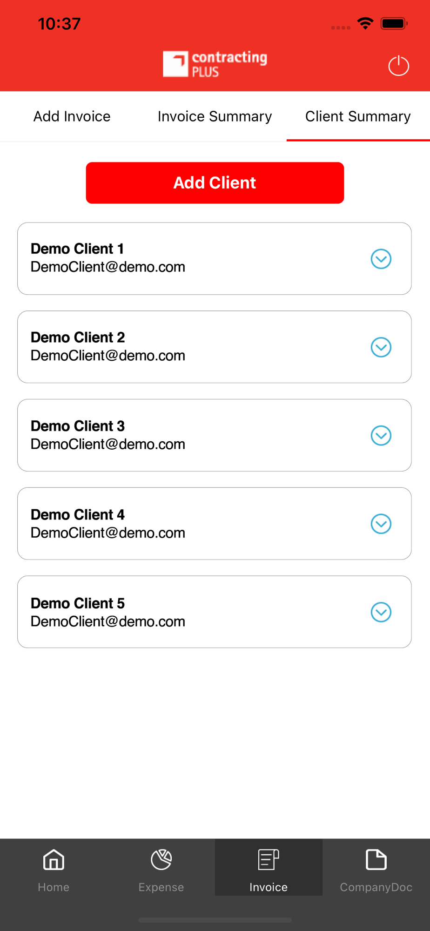Tap the Wi-Fi status icon
The width and height of the screenshot is (430, 931).
(365, 23)
